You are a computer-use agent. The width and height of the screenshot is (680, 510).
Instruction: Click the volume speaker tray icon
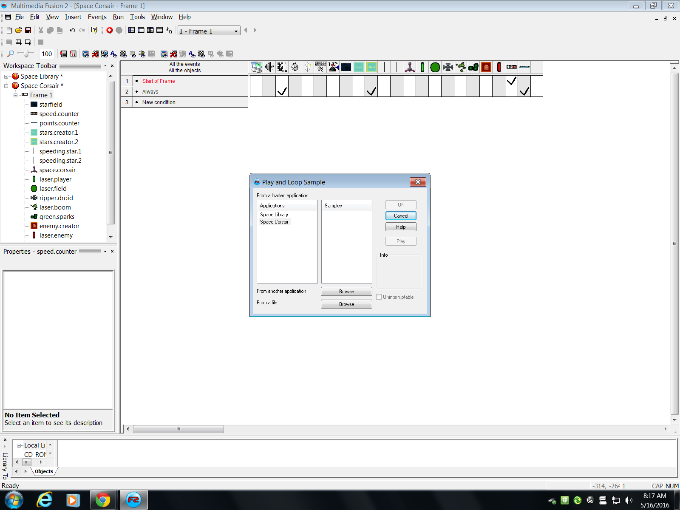pos(628,500)
